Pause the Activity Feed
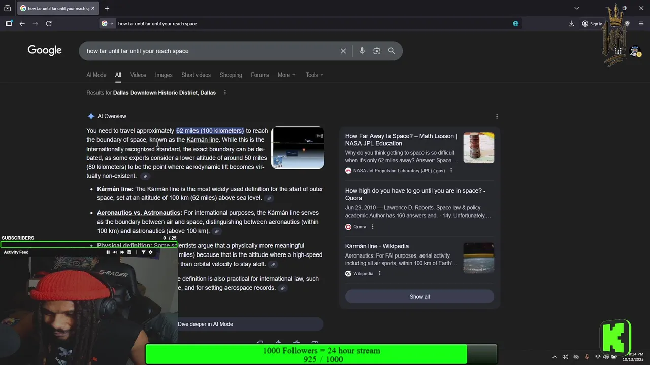 (108, 252)
